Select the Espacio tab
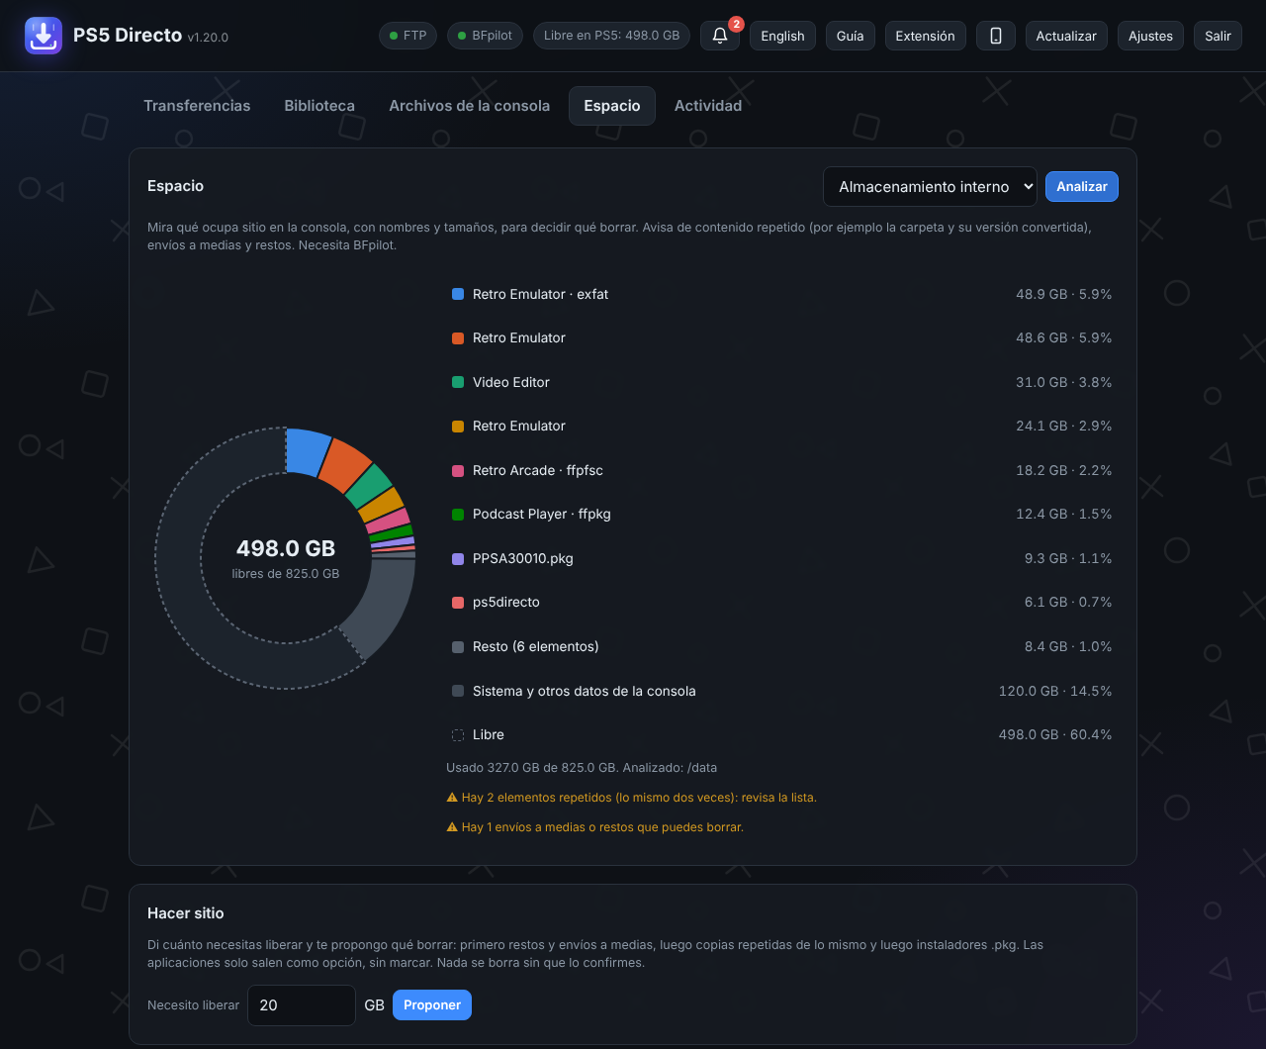 click(x=612, y=106)
